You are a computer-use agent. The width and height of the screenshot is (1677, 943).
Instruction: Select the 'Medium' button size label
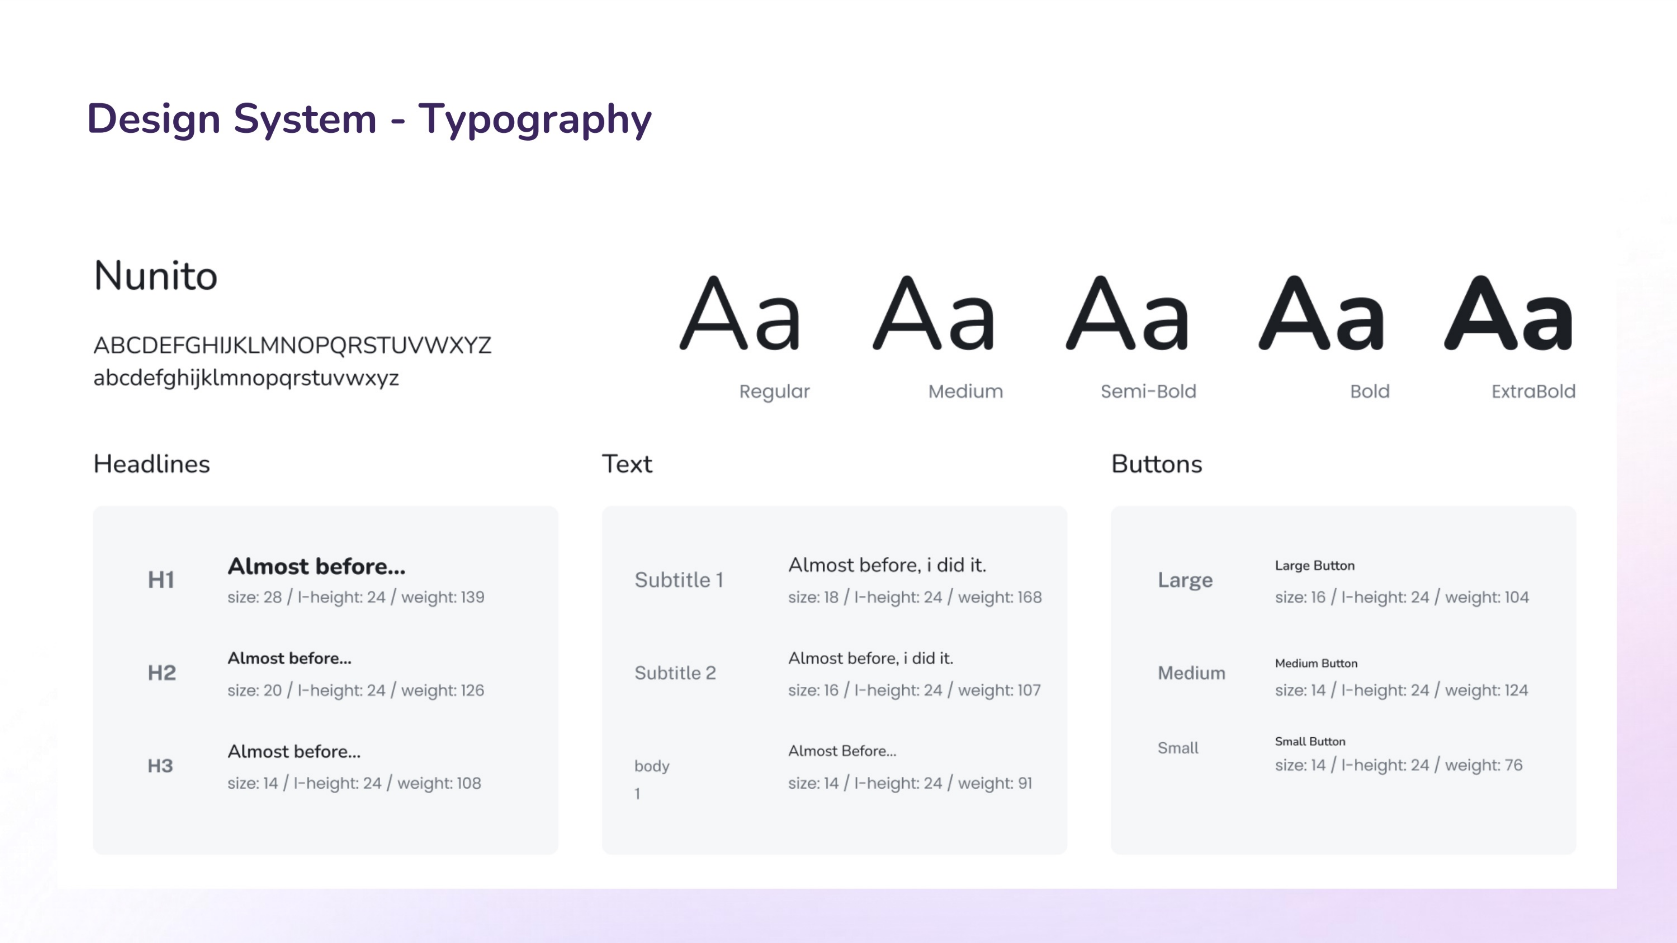click(1191, 673)
